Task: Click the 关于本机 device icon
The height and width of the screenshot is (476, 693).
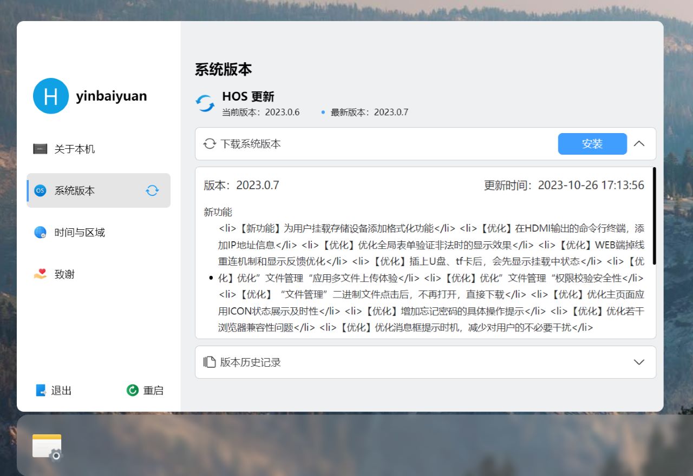Action: 40,149
